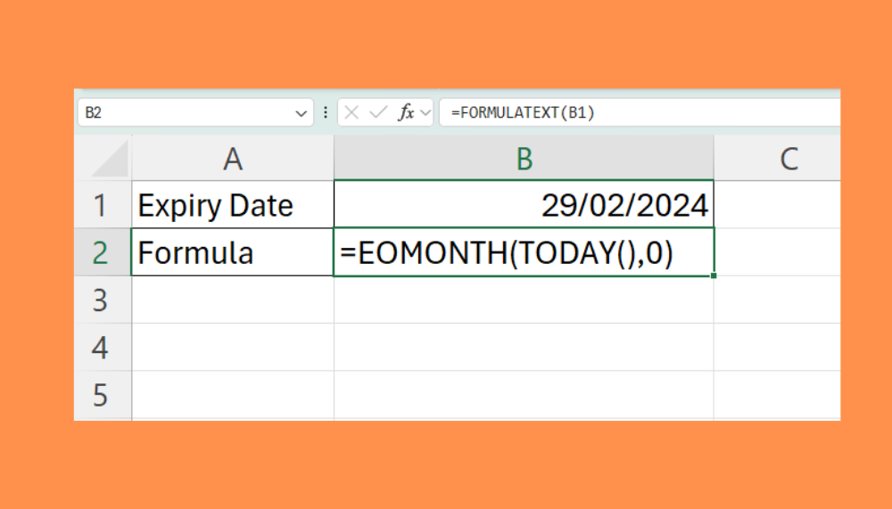Expand the Name Box dropdown arrow
The height and width of the screenshot is (509, 892).
tap(301, 113)
